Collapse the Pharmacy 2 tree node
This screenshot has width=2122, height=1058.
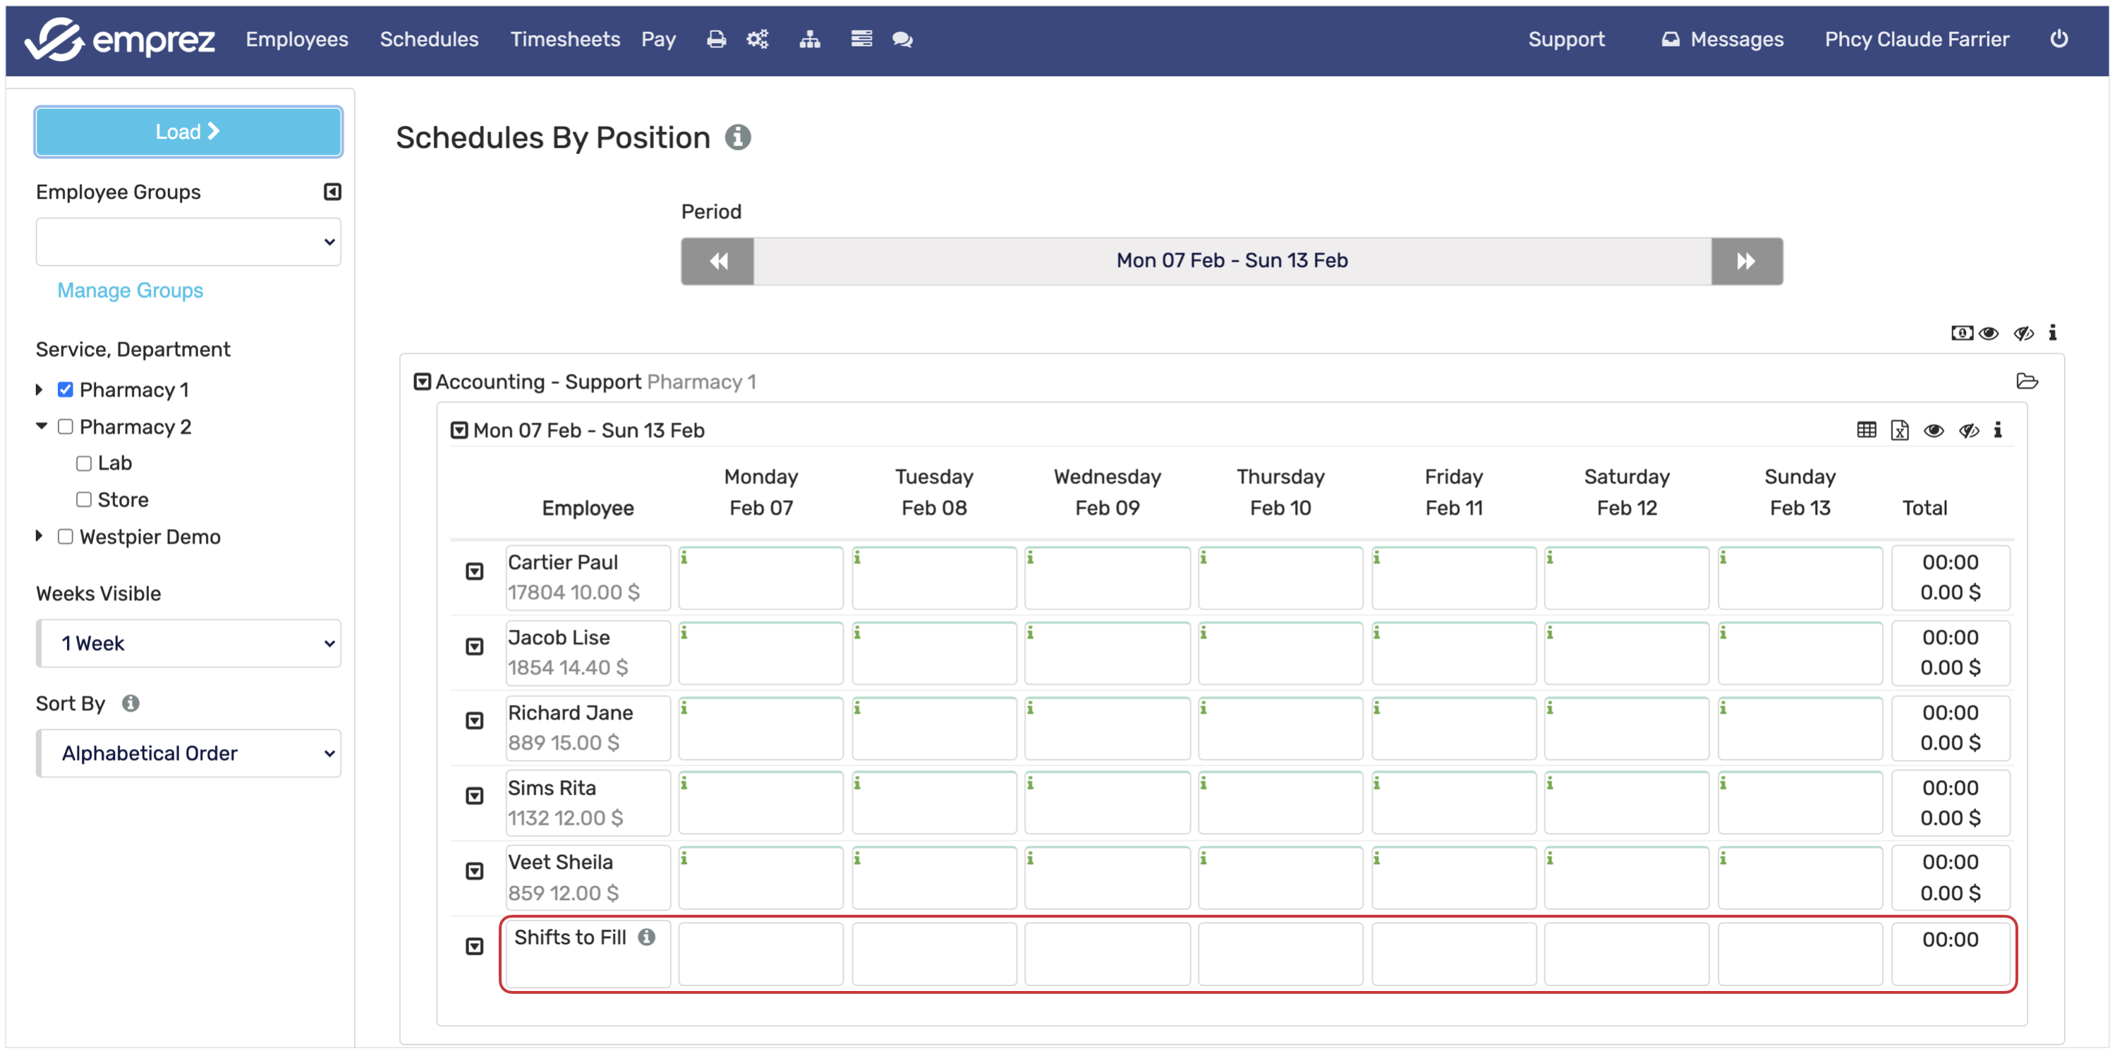coord(41,427)
